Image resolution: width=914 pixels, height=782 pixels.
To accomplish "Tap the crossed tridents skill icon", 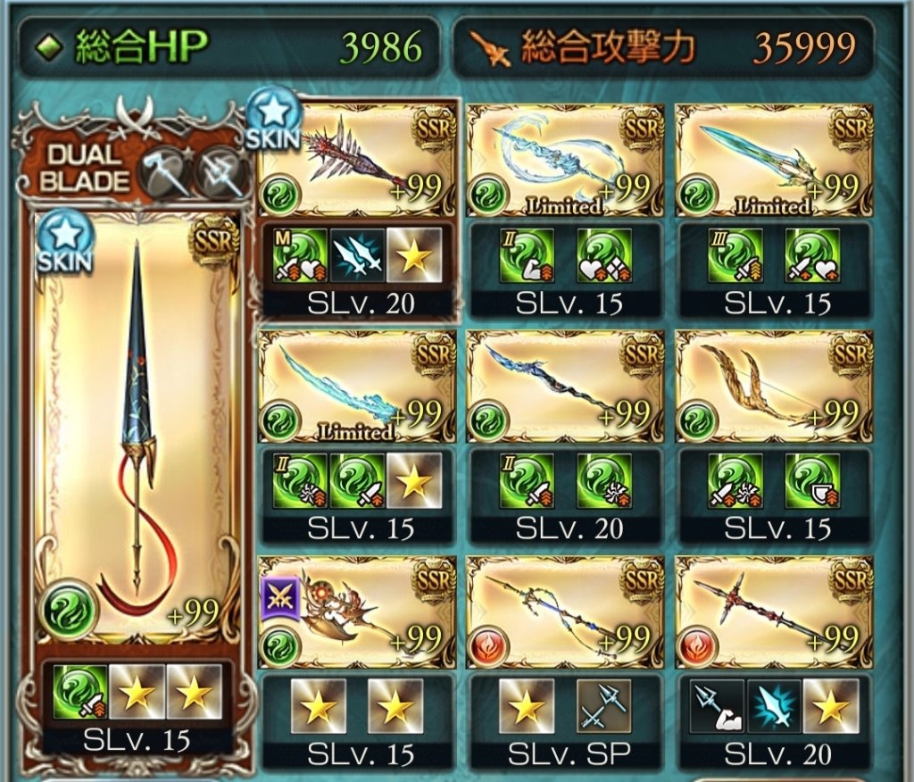I will [604, 706].
